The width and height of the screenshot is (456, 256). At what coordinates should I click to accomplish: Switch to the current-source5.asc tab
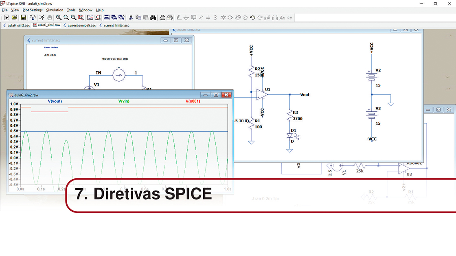tap(79, 25)
